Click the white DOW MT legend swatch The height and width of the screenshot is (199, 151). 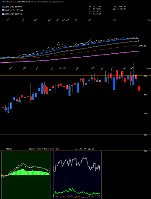pos(3,11)
